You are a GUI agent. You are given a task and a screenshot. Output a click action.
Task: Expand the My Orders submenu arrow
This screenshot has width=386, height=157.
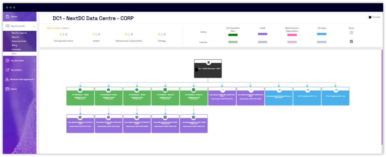[34, 70]
